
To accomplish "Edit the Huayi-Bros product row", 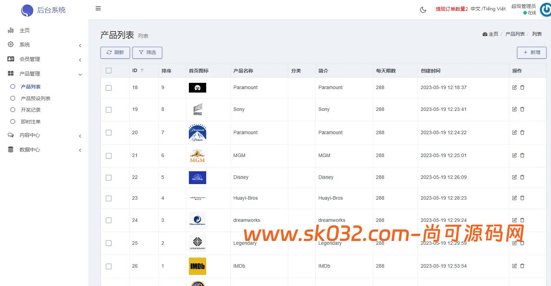I will click(x=515, y=198).
